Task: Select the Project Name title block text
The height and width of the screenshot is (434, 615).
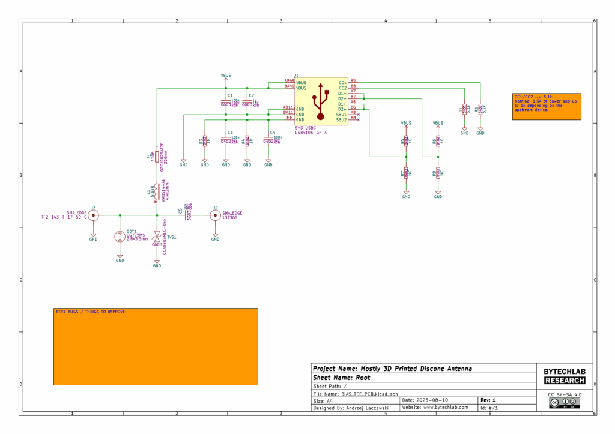Action: [x=392, y=368]
